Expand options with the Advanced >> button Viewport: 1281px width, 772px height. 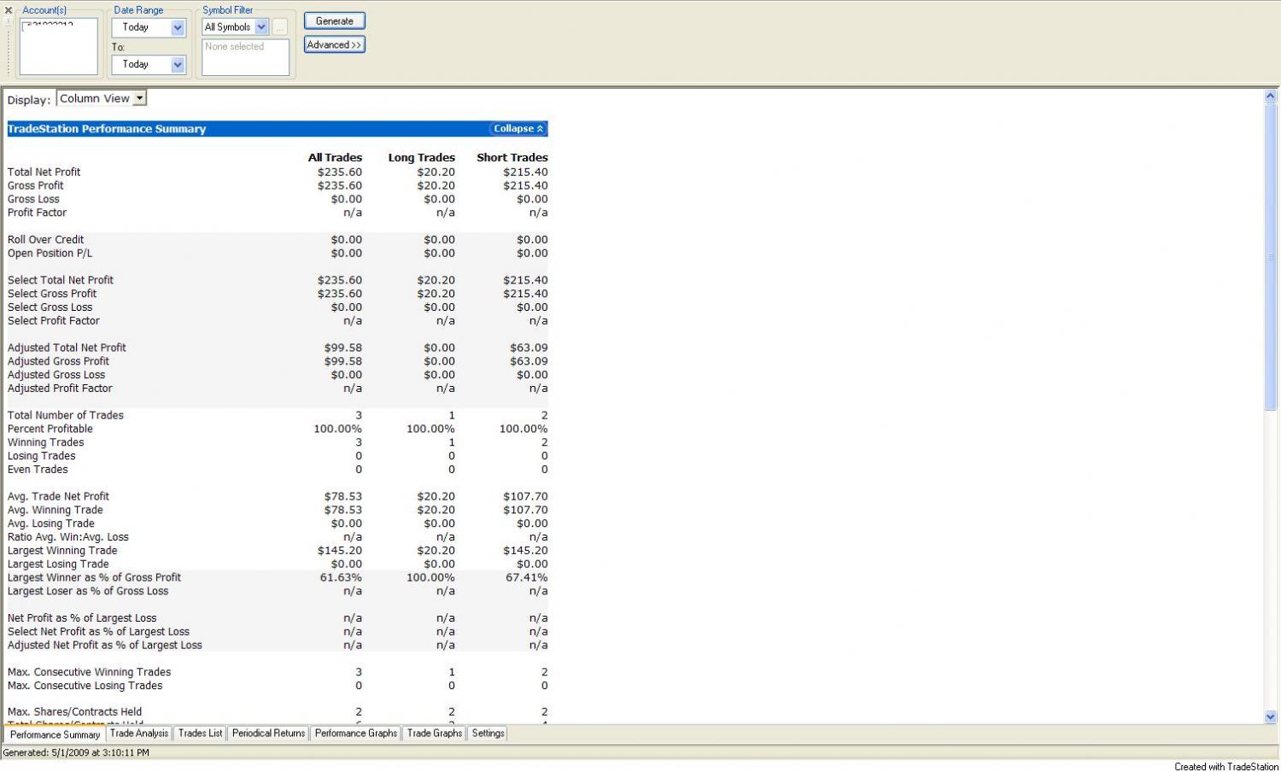[335, 44]
